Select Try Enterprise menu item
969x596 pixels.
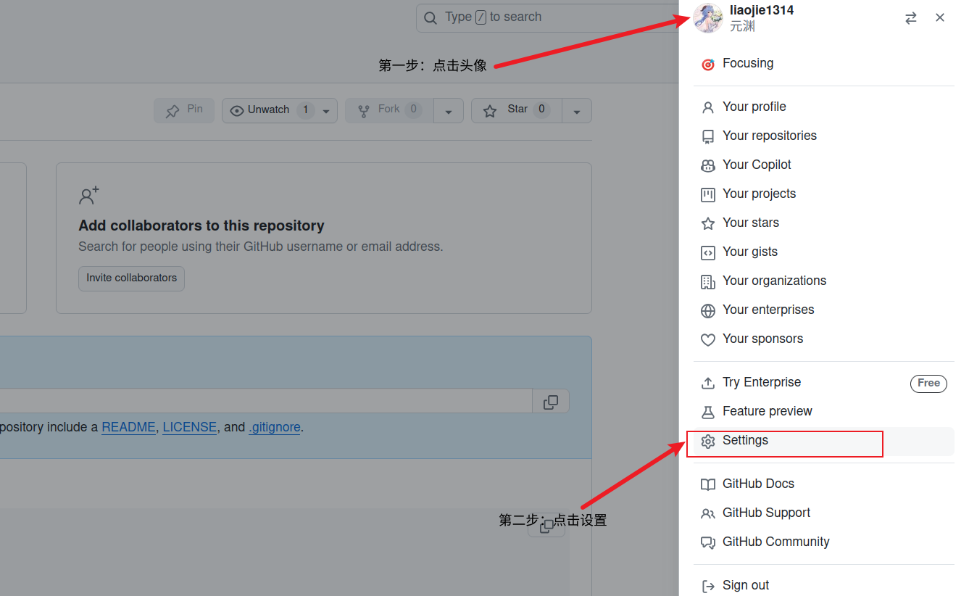(x=824, y=383)
